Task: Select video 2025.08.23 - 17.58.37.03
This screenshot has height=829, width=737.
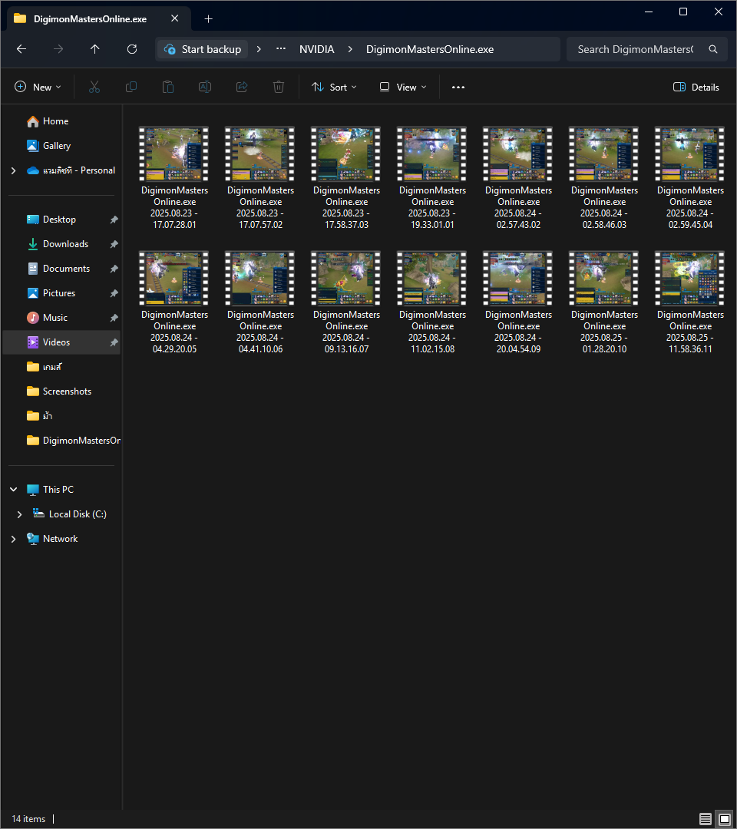Action: click(346, 177)
